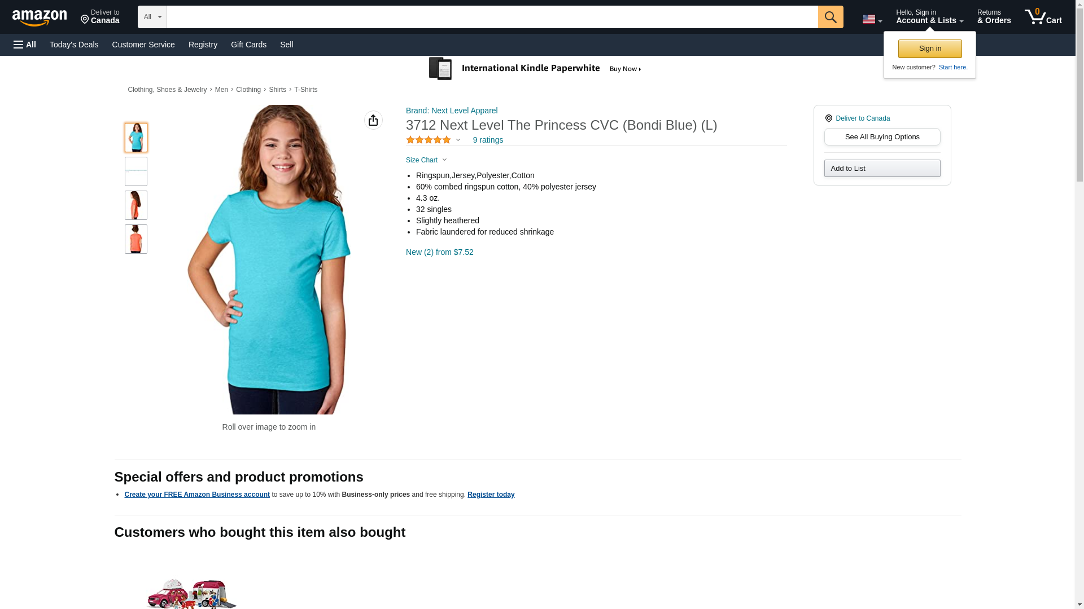Open the Gift Cards menu item

coord(248,45)
